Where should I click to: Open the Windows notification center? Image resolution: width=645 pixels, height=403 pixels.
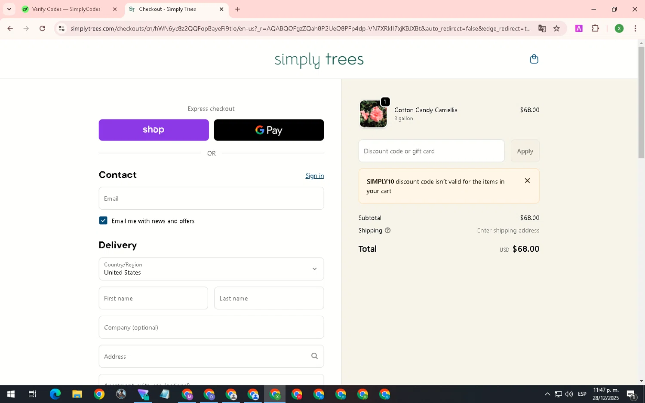[631, 394]
